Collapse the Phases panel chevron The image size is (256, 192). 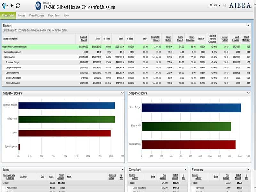coord(248,25)
